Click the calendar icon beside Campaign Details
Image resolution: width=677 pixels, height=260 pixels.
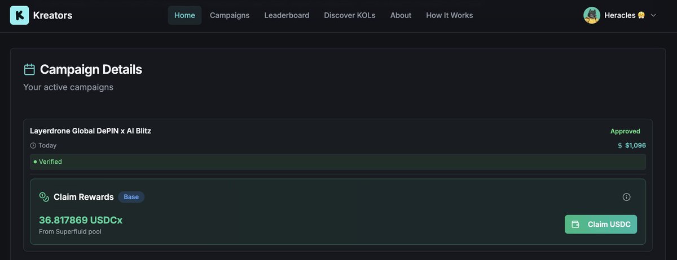(x=29, y=70)
